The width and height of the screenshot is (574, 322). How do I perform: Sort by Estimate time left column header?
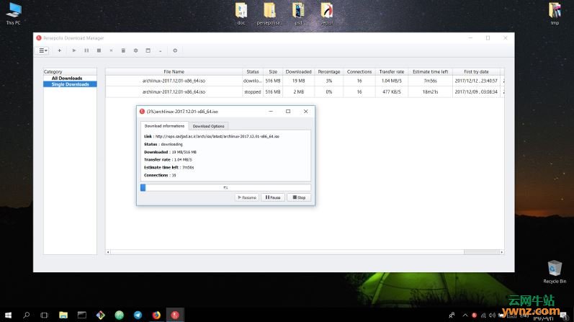pos(430,72)
